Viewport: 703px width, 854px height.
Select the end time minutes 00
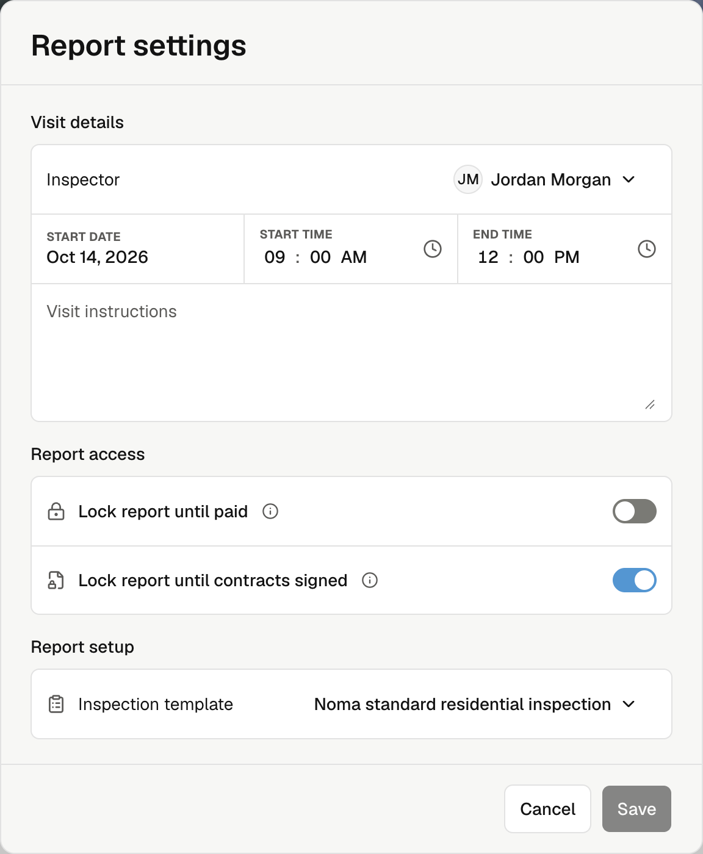[x=533, y=257]
